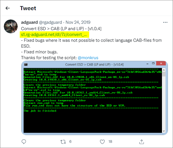173x148 pixels.
Task: Go back using the left arrow
Action: pos(8,8)
